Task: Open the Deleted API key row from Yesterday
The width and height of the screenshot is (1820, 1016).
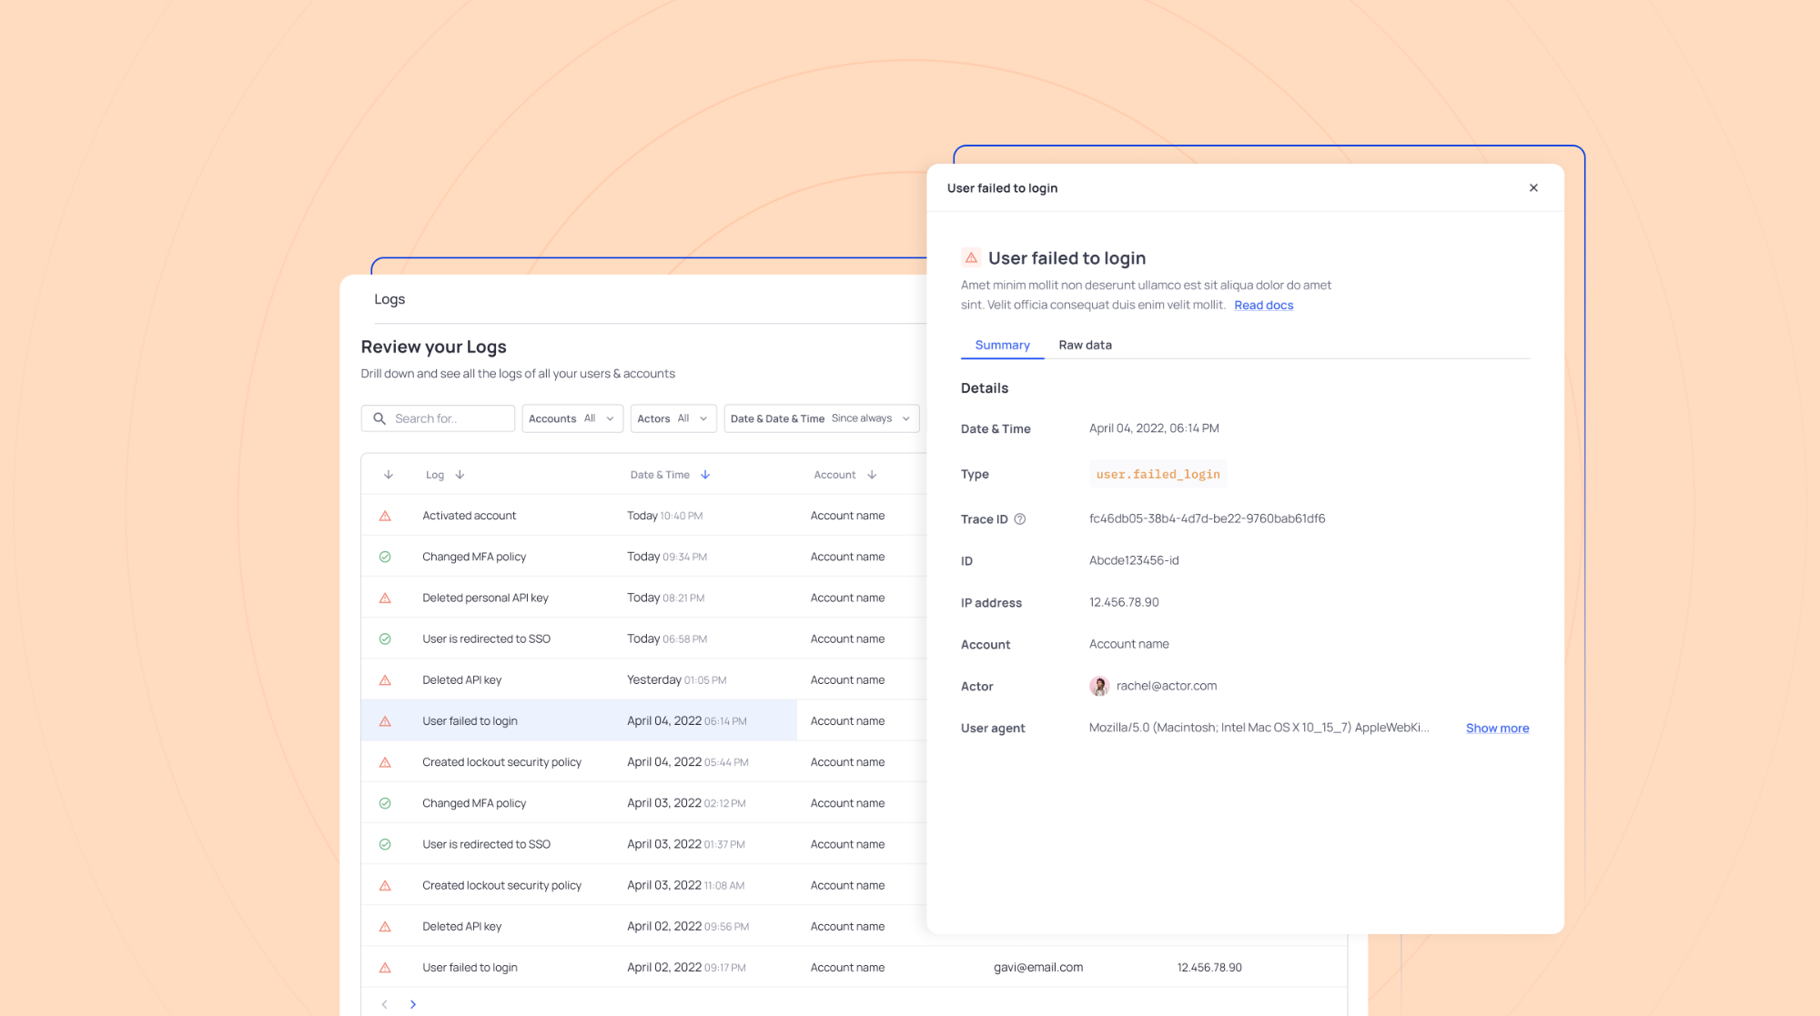Action: click(643, 679)
